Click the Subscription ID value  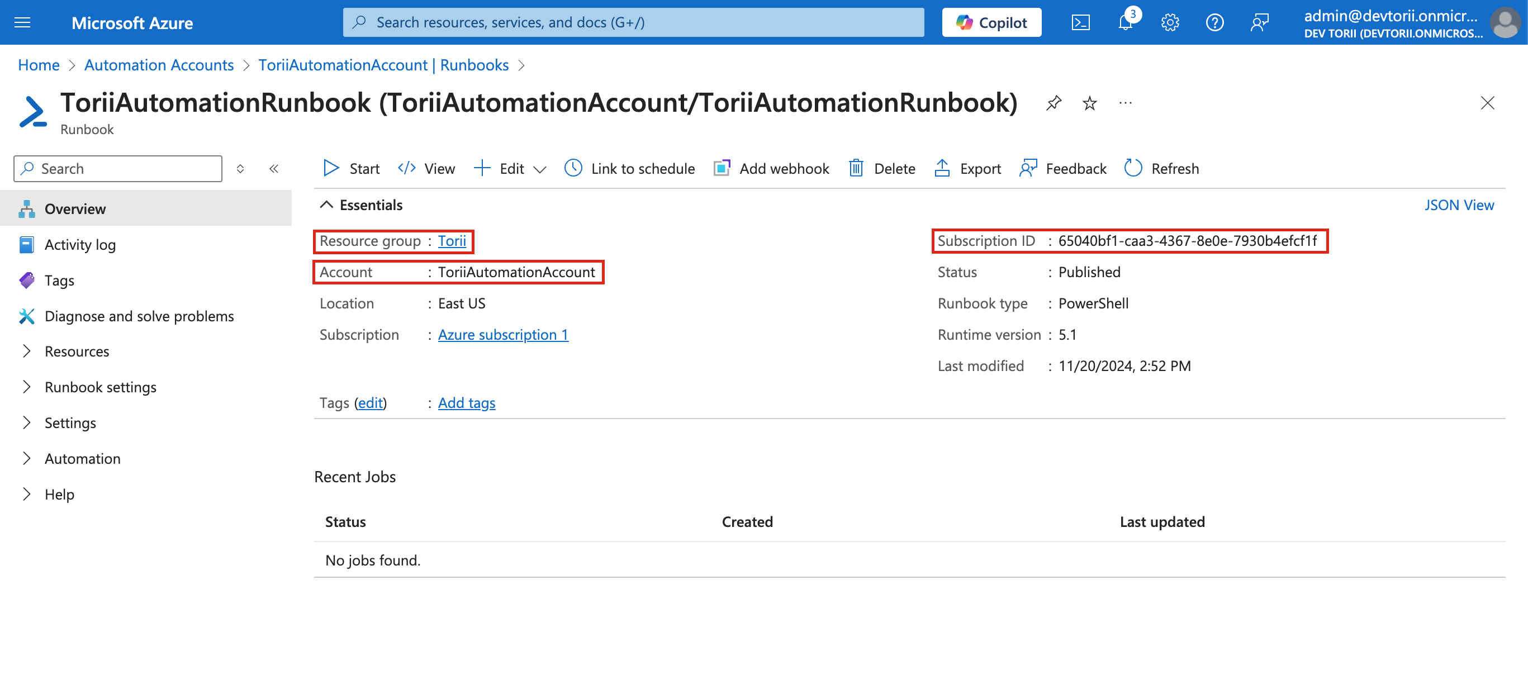point(1187,241)
